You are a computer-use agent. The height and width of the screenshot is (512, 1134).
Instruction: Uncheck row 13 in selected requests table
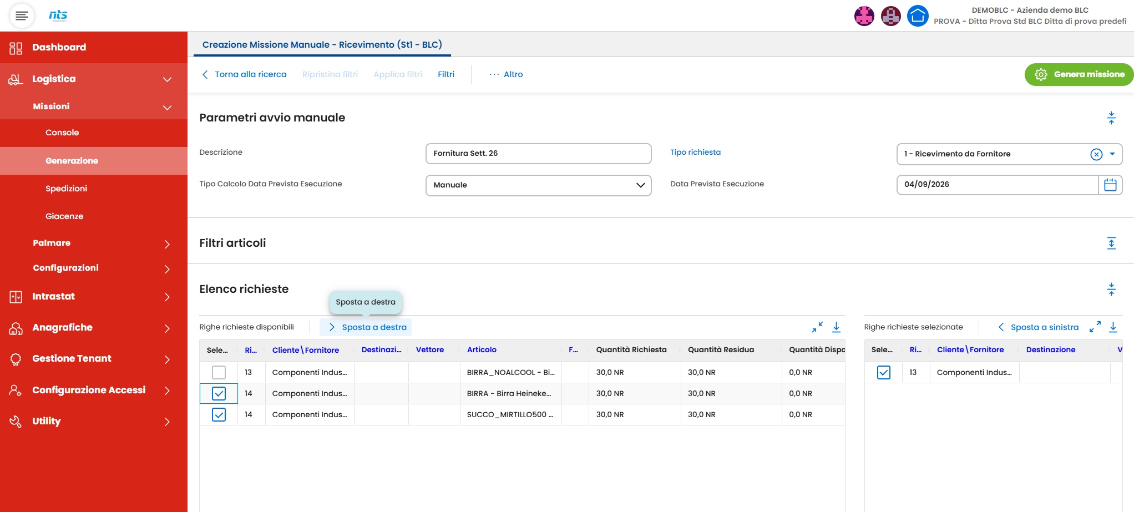click(883, 372)
